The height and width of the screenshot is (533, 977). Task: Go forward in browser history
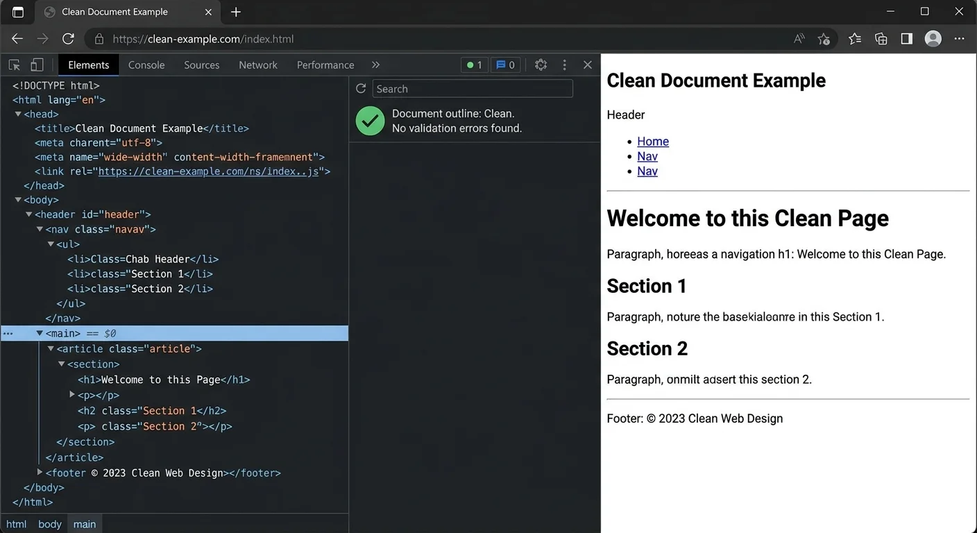43,39
